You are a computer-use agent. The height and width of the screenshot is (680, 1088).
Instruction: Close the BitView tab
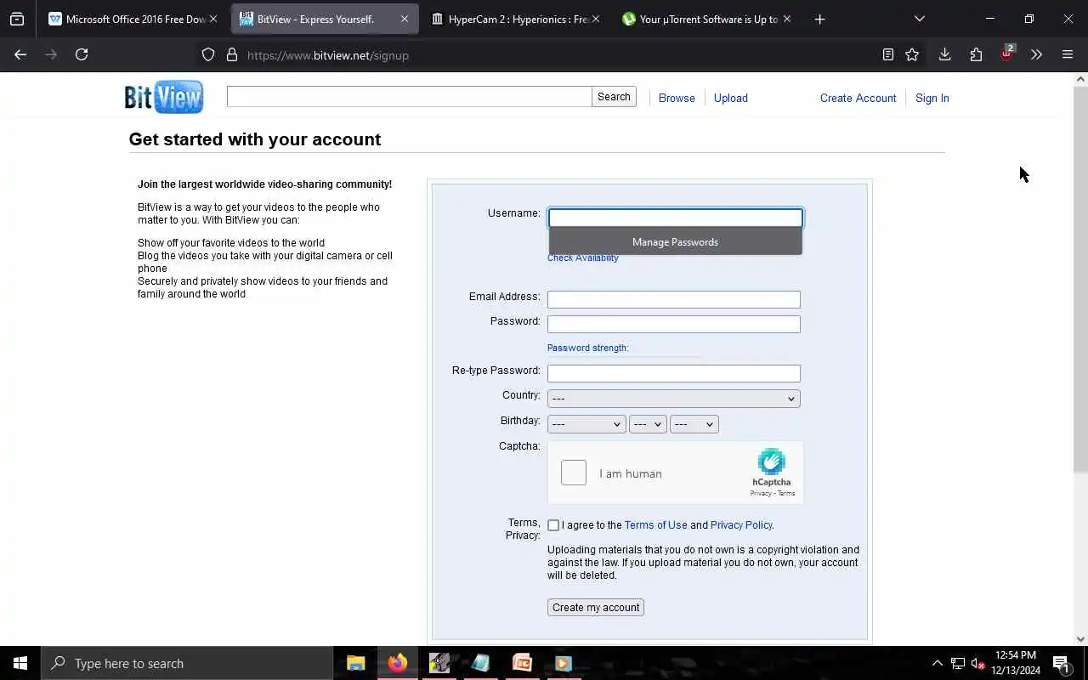pyautogui.click(x=405, y=19)
